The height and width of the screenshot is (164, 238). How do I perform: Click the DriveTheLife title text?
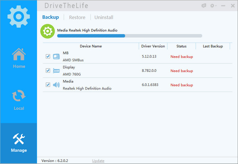66,6
